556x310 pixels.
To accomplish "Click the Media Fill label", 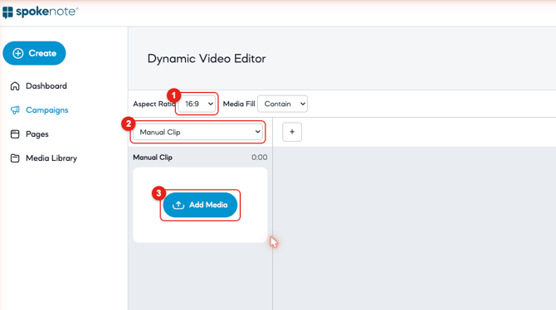I will click(239, 104).
